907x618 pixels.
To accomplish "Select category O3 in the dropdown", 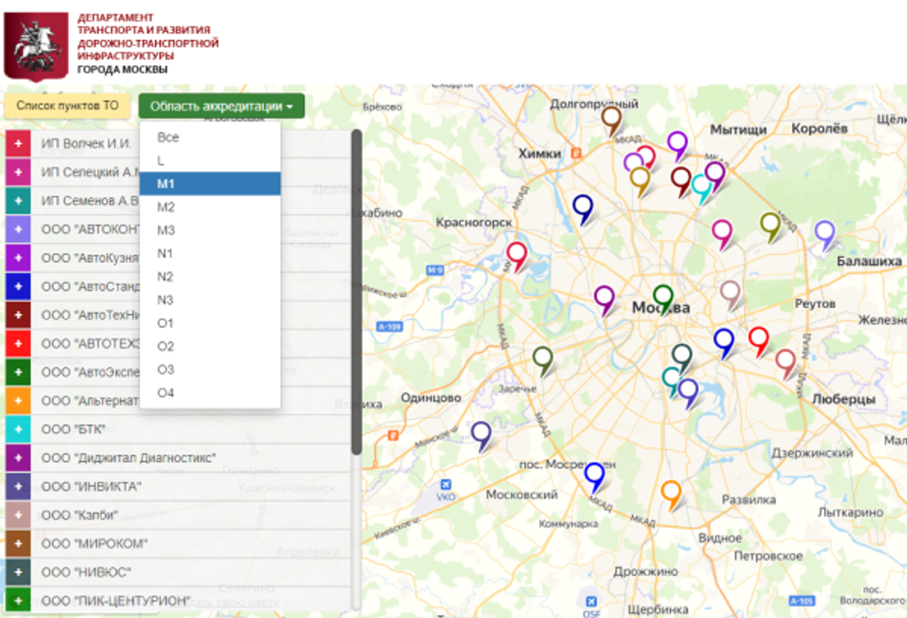I will pyautogui.click(x=210, y=369).
